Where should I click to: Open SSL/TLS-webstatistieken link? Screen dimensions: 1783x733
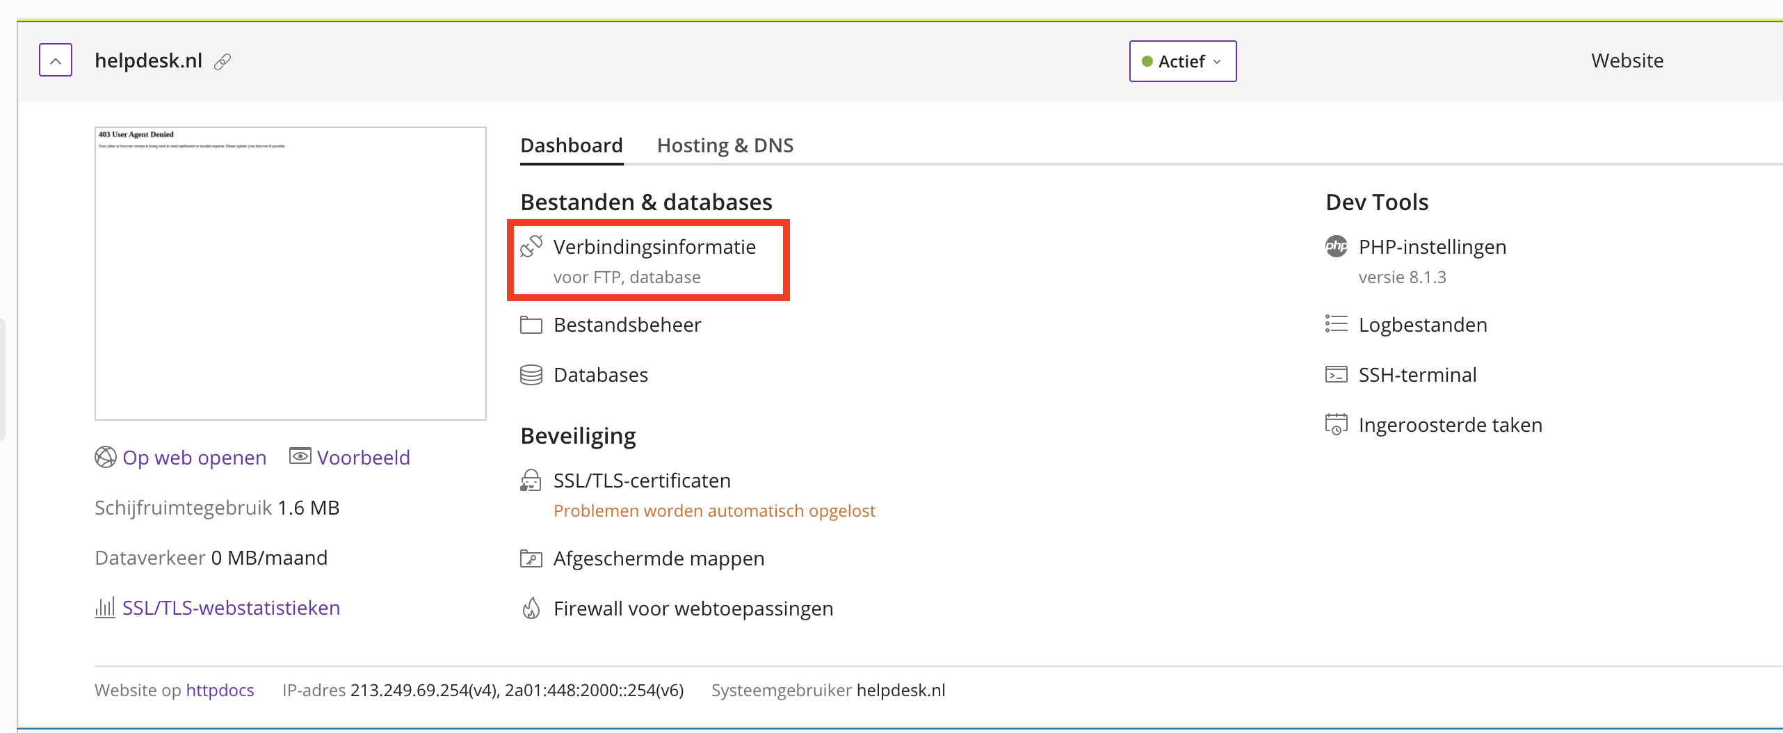231,608
